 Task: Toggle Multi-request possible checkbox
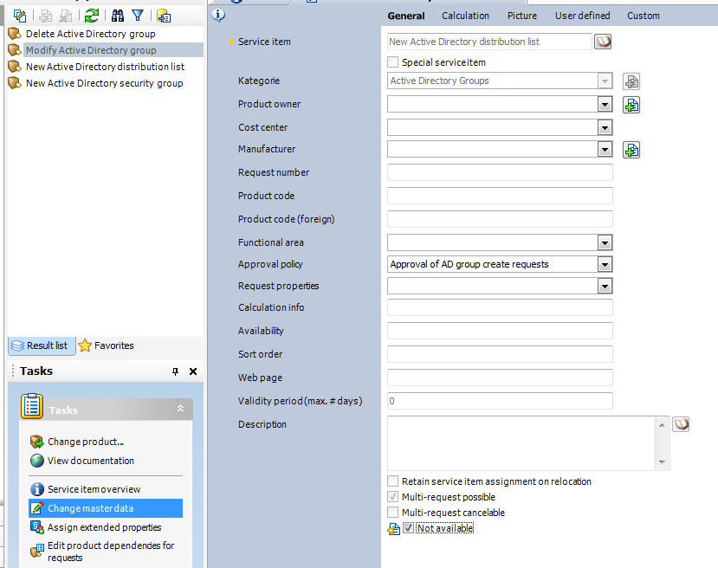[392, 497]
